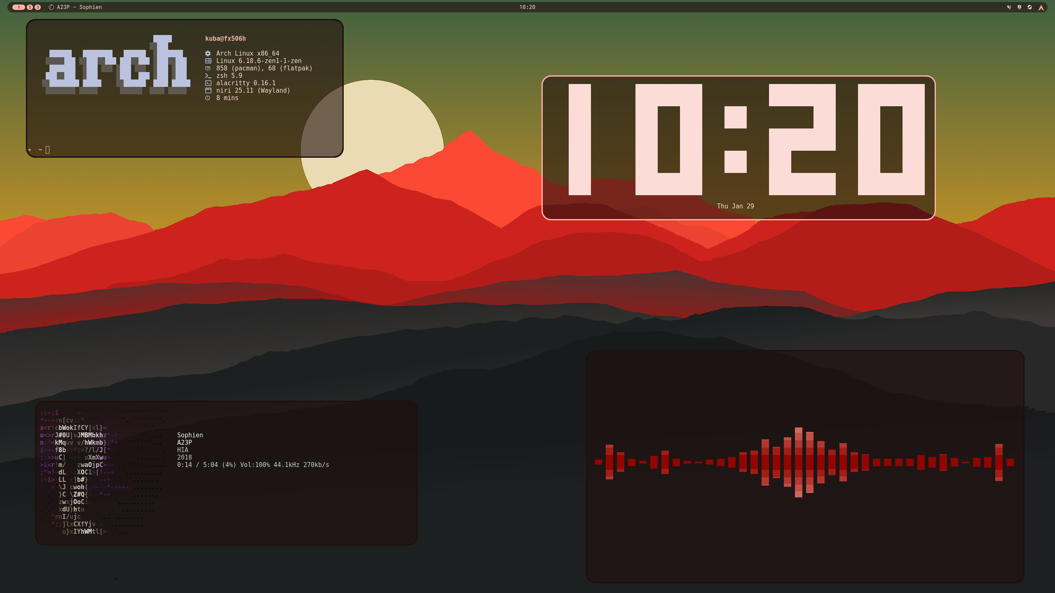Click the kuba@fx506h hostname text
1055x593 pixels.
225,39
